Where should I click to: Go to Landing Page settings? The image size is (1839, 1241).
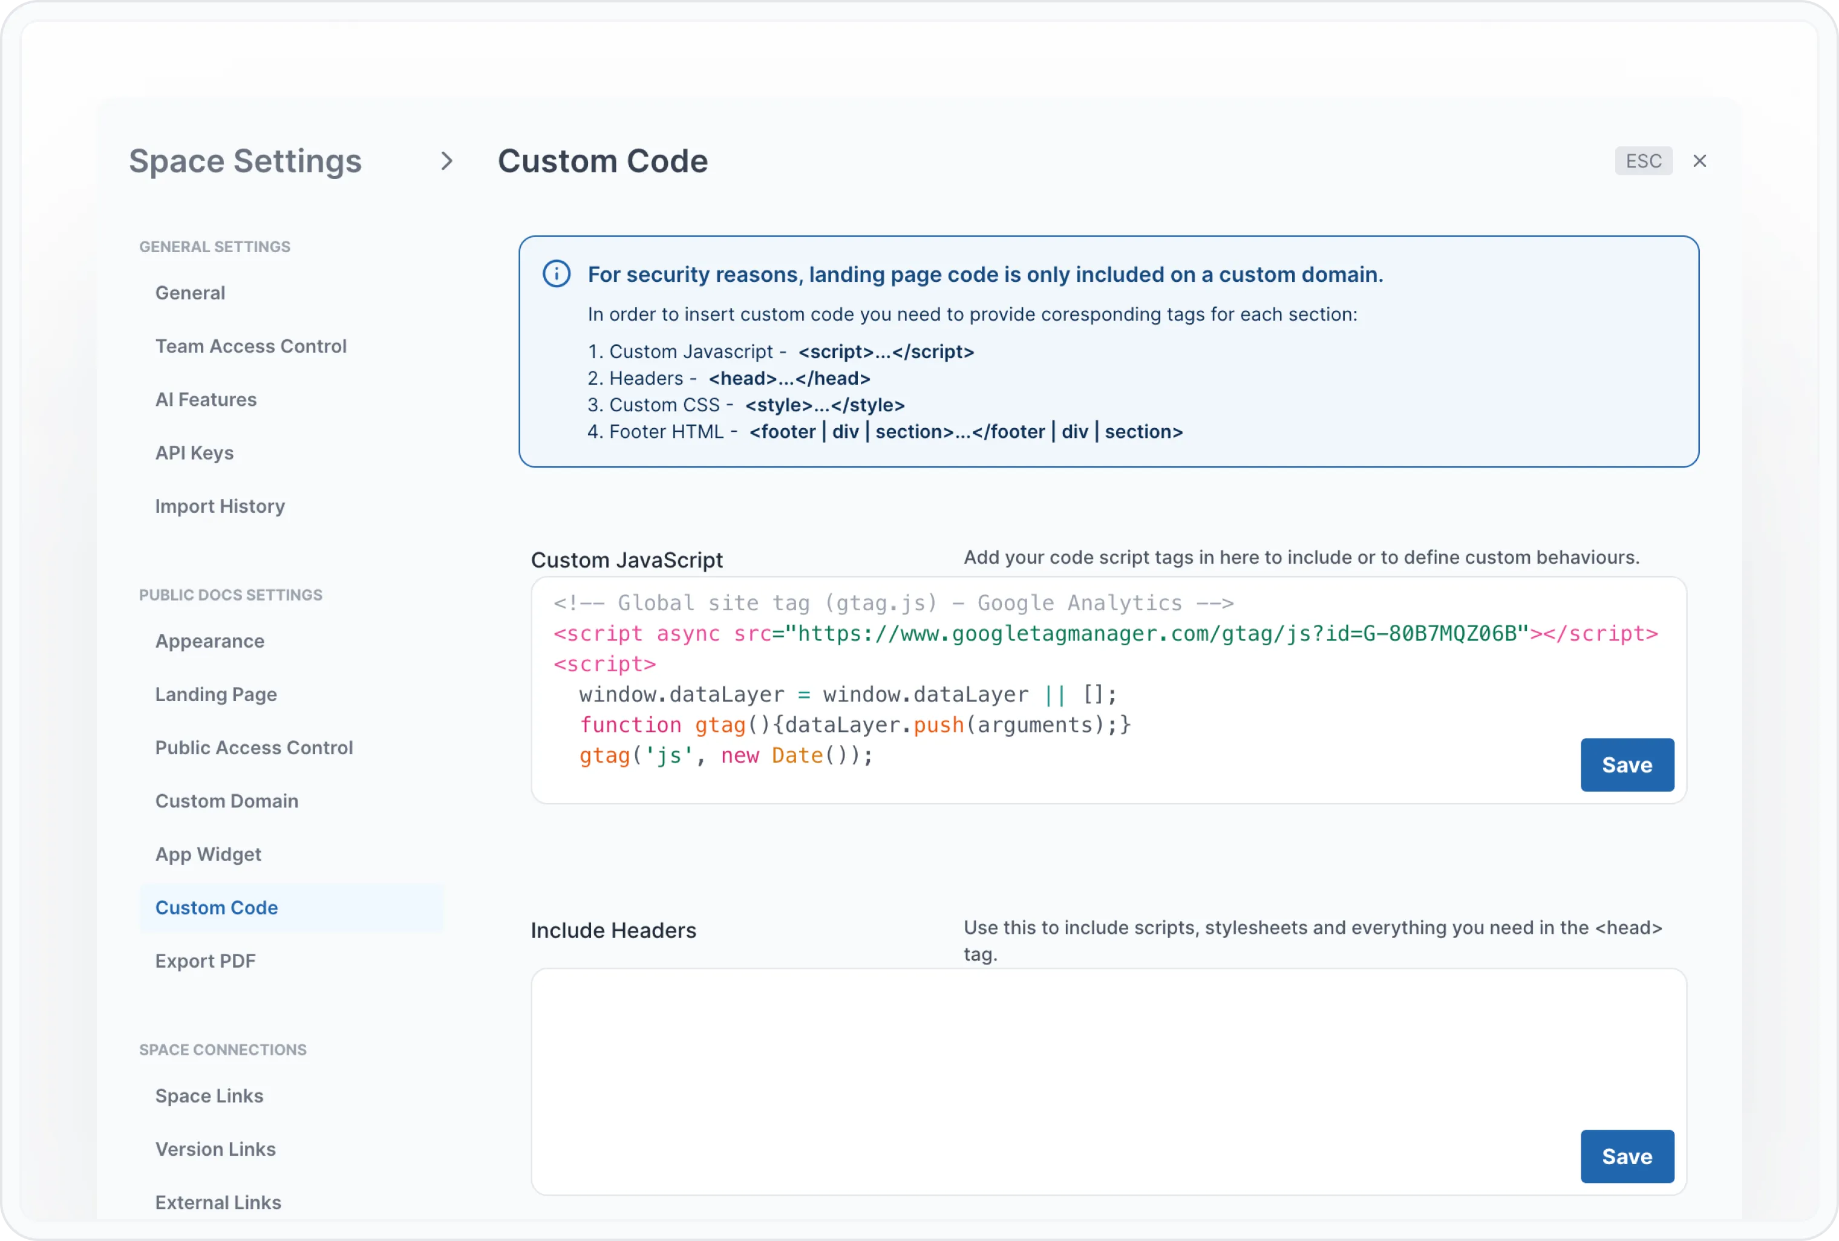coord(216,694)
